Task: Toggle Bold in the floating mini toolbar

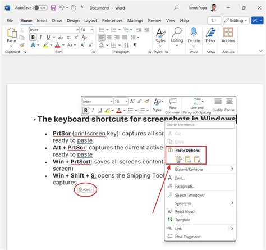Action: click(x=86, y=111)
